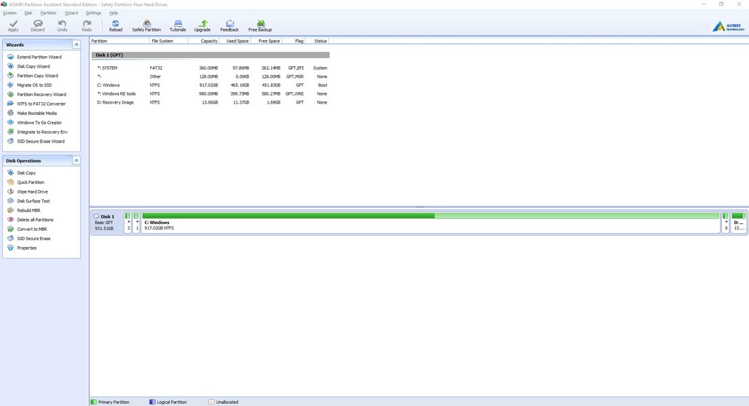Screen dimensions: 749x406
Task: Select the D: partition block in disk map
Action: point(738,223)
